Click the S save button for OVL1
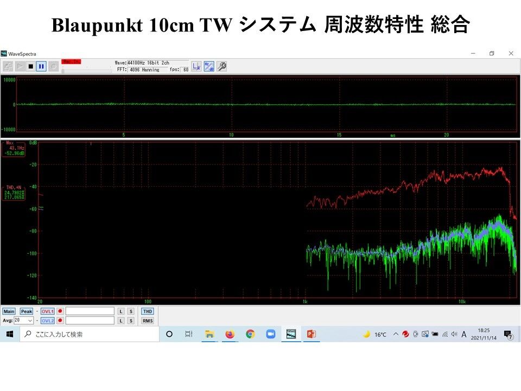The width and height of the screenshot is (521, 391). [131, 311]
